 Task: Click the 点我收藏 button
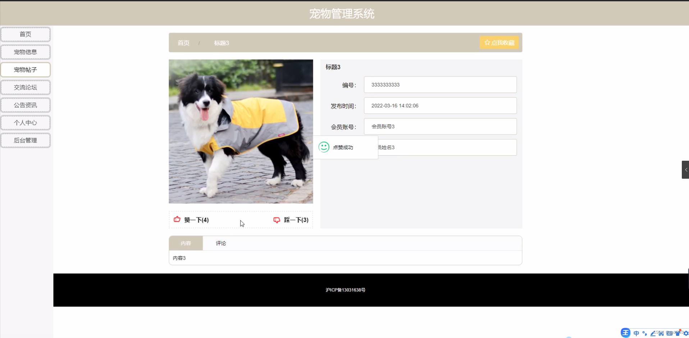(499, 42)
